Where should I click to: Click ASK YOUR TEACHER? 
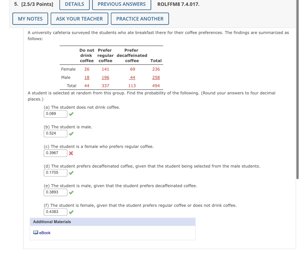point(79,18)
